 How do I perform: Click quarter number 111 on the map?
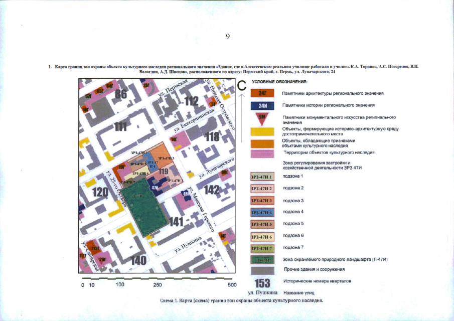coord(120,126)
